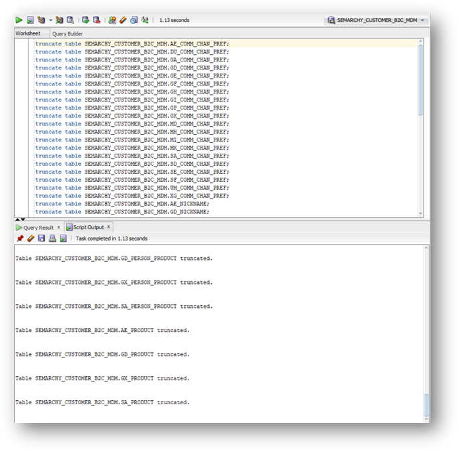
Task: Switch to the Query Builder tab
Action: tap(67, 33)
